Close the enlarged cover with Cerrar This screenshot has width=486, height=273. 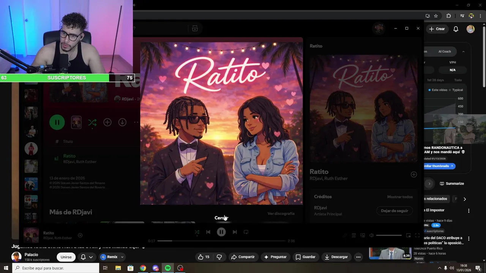221,218
